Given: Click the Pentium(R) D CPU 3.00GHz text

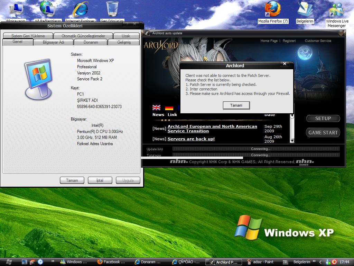Looking at the screenshot, I should [x=100, y=131].
